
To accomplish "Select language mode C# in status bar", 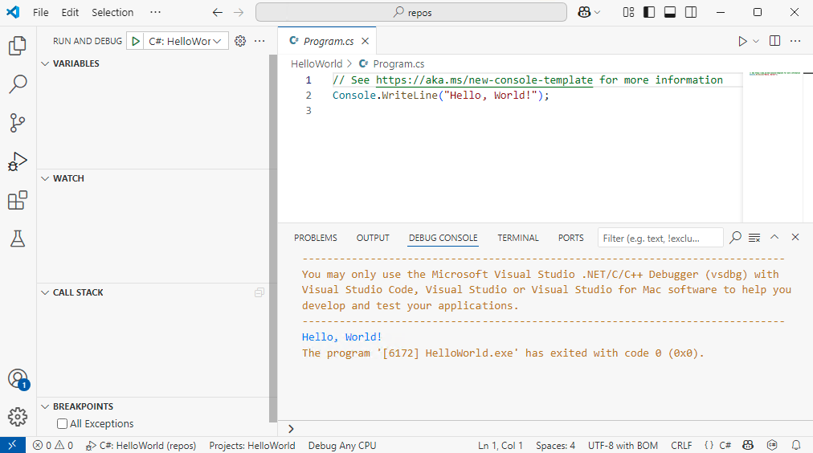I will coord(725,445).
